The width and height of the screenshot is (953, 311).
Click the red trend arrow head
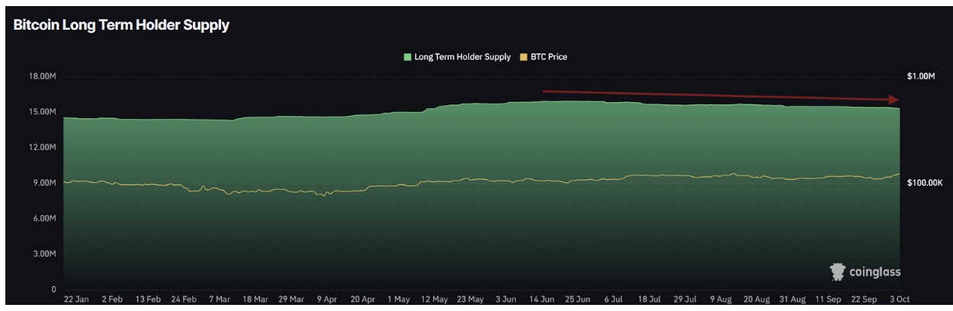pos(895,100)
